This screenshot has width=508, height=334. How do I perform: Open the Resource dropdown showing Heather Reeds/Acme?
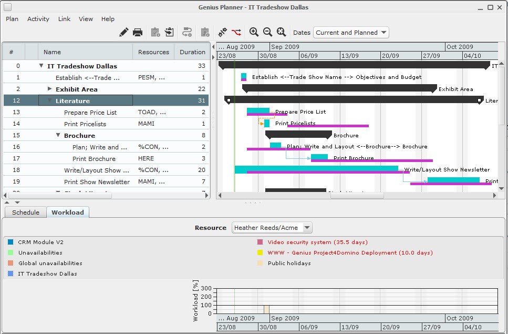pyautogui.click(x=272, y=228)
